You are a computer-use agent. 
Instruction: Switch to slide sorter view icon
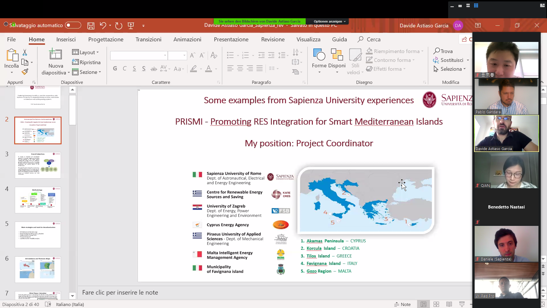436,304
